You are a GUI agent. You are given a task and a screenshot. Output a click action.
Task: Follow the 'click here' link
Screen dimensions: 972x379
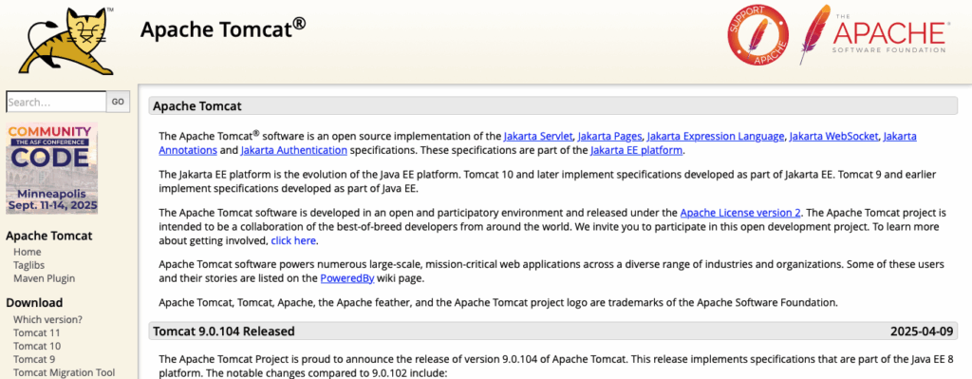293,240
